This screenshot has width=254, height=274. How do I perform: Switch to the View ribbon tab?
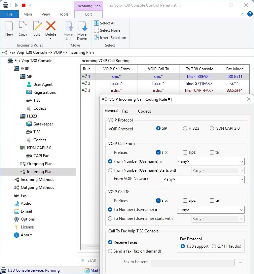pyautogui.click(x=46, y=14)
